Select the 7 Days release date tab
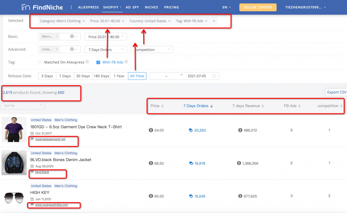Screen dimensions: 347x213 click(x=65, y=76)
